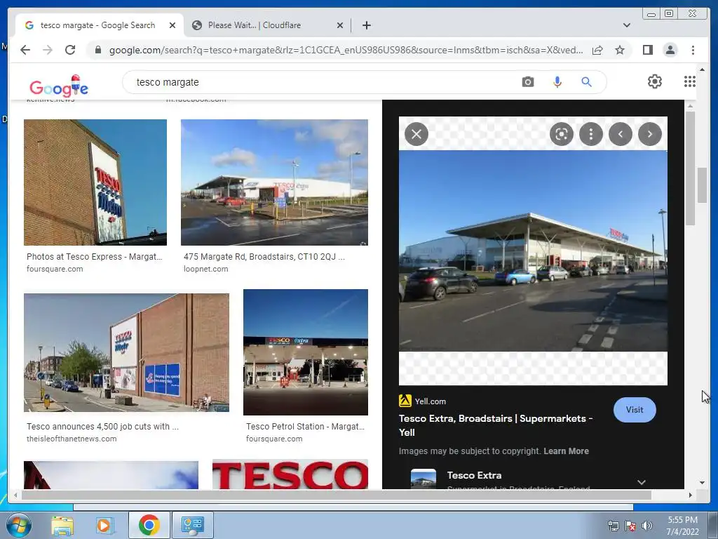Open Windows Start menu

(x=18, y=525)
